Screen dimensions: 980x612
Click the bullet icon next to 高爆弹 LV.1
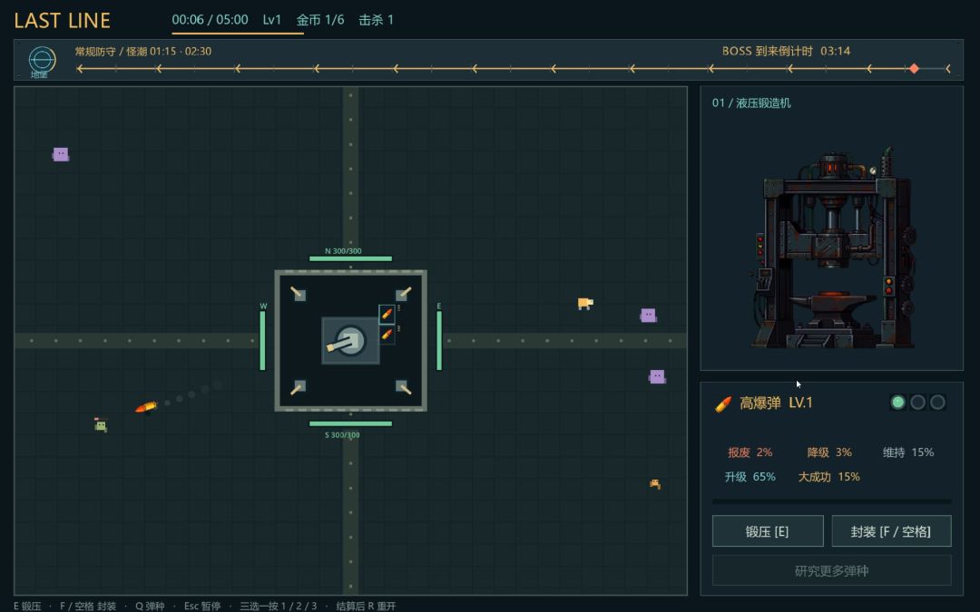[x=723, y=404]
